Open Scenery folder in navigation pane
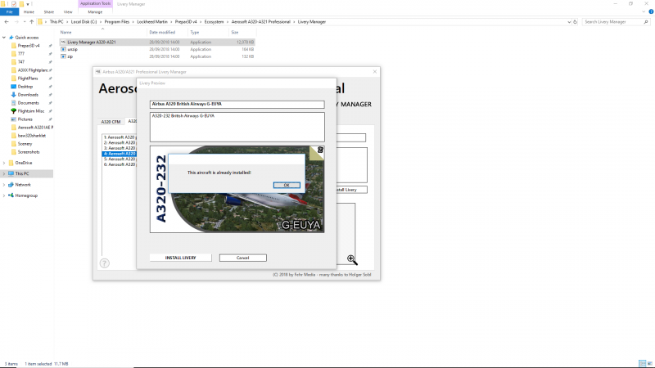The image size is (655, 368). coord(25,144)
